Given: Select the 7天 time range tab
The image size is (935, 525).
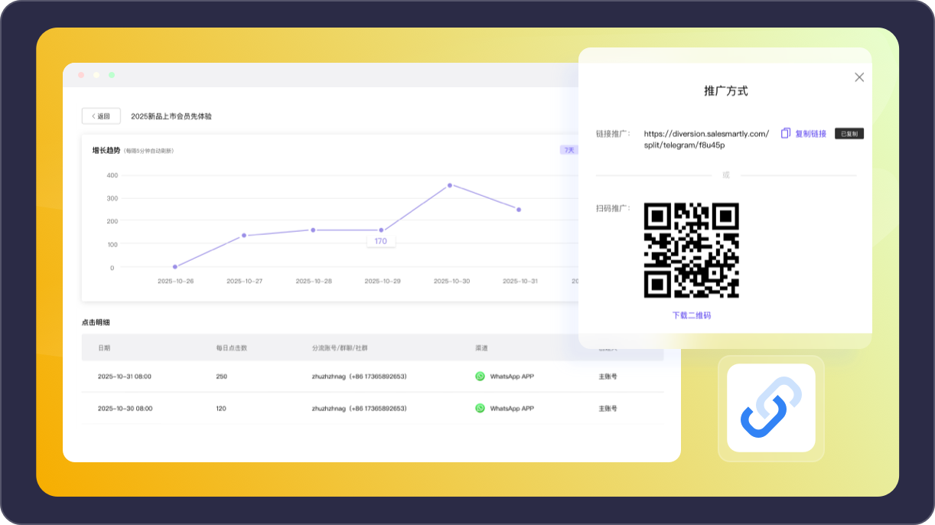Looking at the screenshot, I should tap(568, 150).
